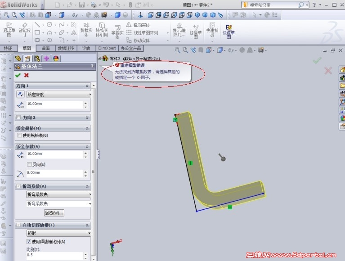Switch to 办公室产品 tab
Screen dimensions: 345x261
[x=131, y=48]
